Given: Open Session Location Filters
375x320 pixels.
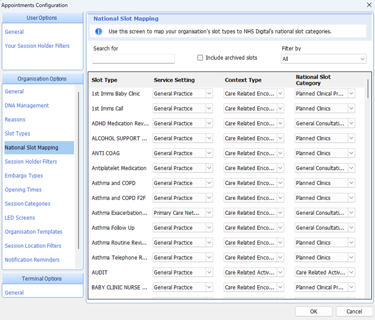Looking at the screenshot, I should [x=33, y=246].
